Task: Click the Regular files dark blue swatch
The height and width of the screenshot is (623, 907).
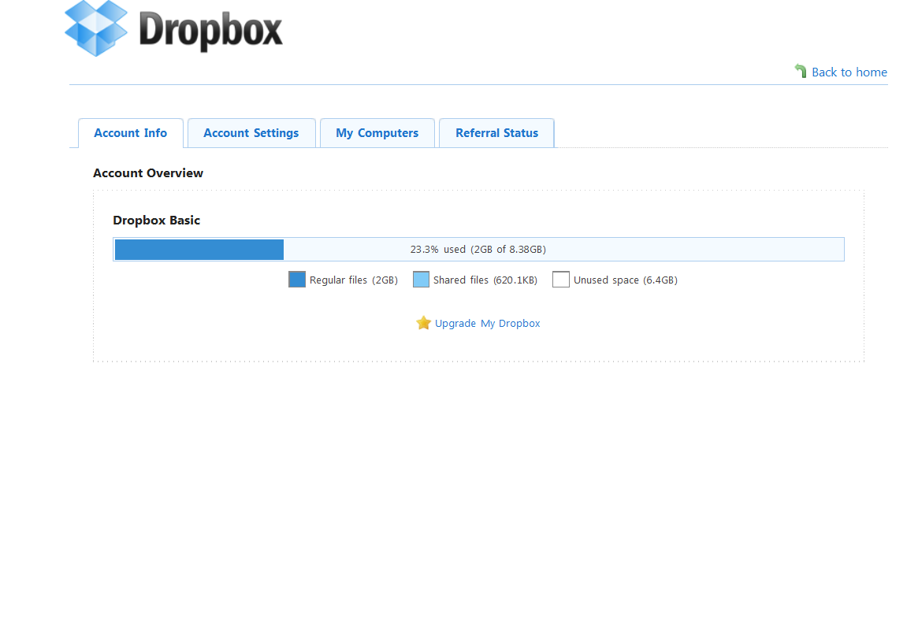Action: [297, 280]
